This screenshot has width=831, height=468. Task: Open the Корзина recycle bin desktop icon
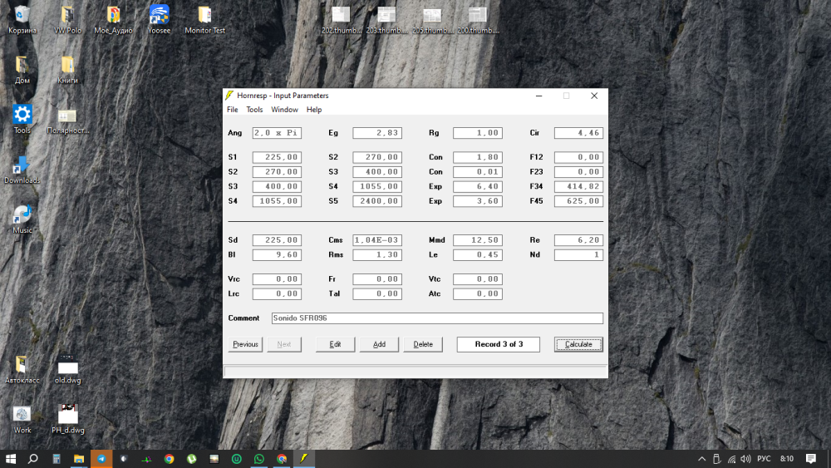[x=22, y=19]
